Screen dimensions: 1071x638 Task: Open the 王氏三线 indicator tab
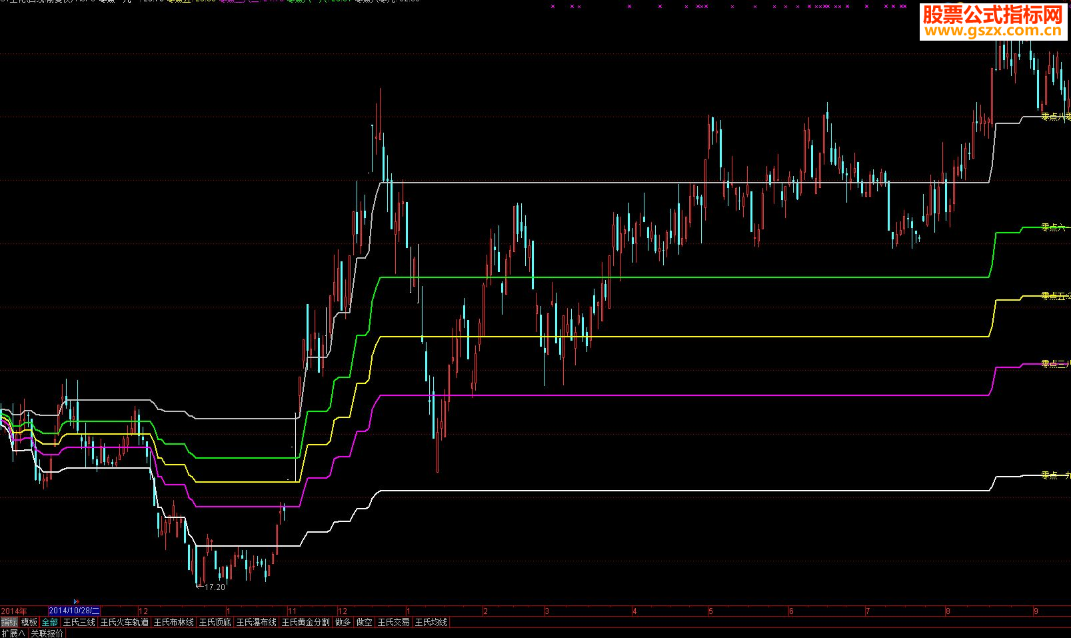tap(79, 622)
